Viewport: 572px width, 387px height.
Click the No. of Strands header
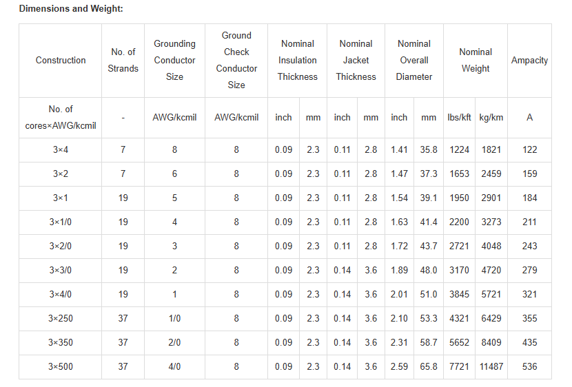(123, 60)
